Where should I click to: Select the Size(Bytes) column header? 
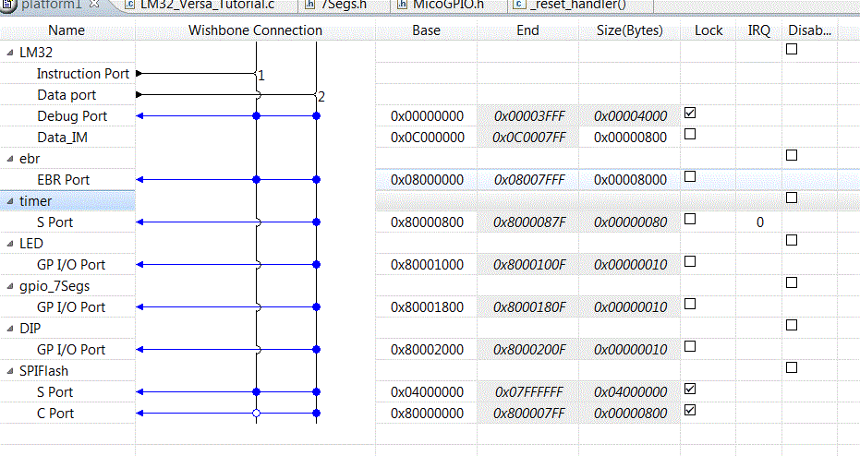[630, 30]
